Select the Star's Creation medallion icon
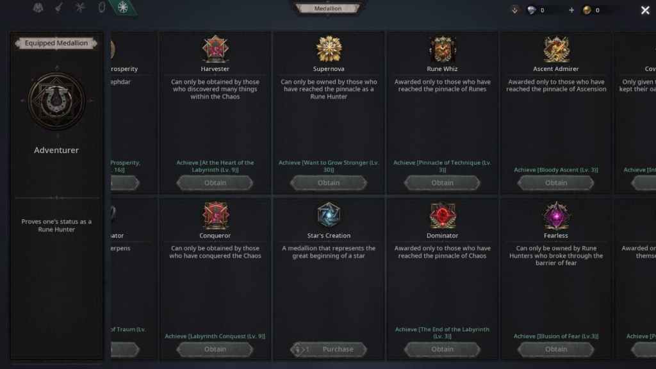Image resolution: width=656 pixels, height=369 pixels. [329, 215]
